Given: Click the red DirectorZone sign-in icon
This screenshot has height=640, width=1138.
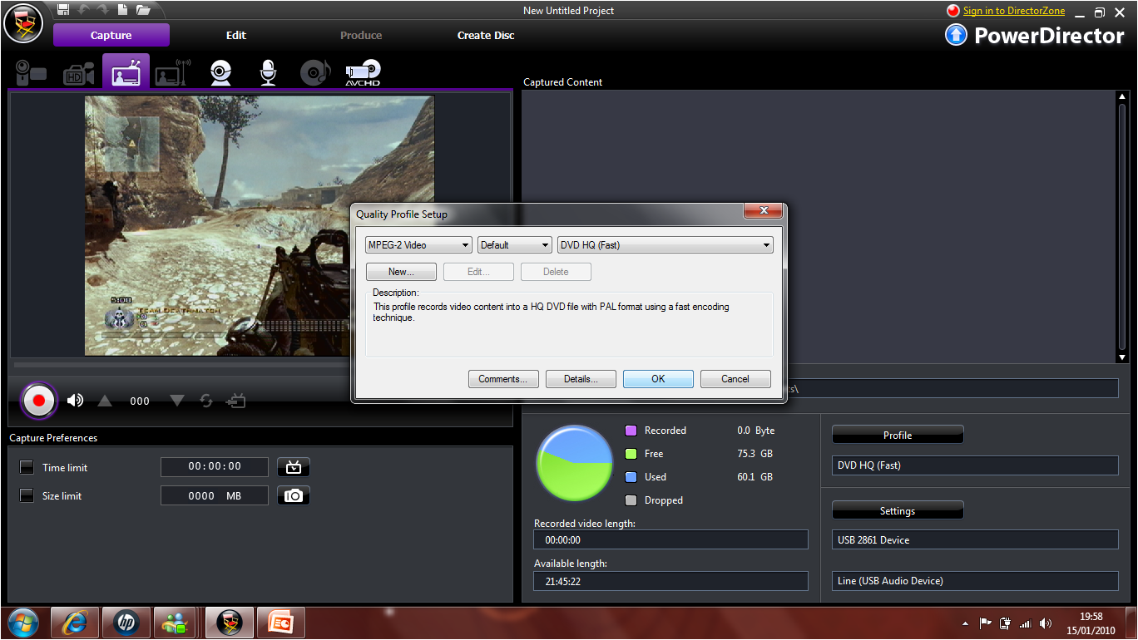Looking at the screenshot, I should pyautogui.click(x=953, y=11).
